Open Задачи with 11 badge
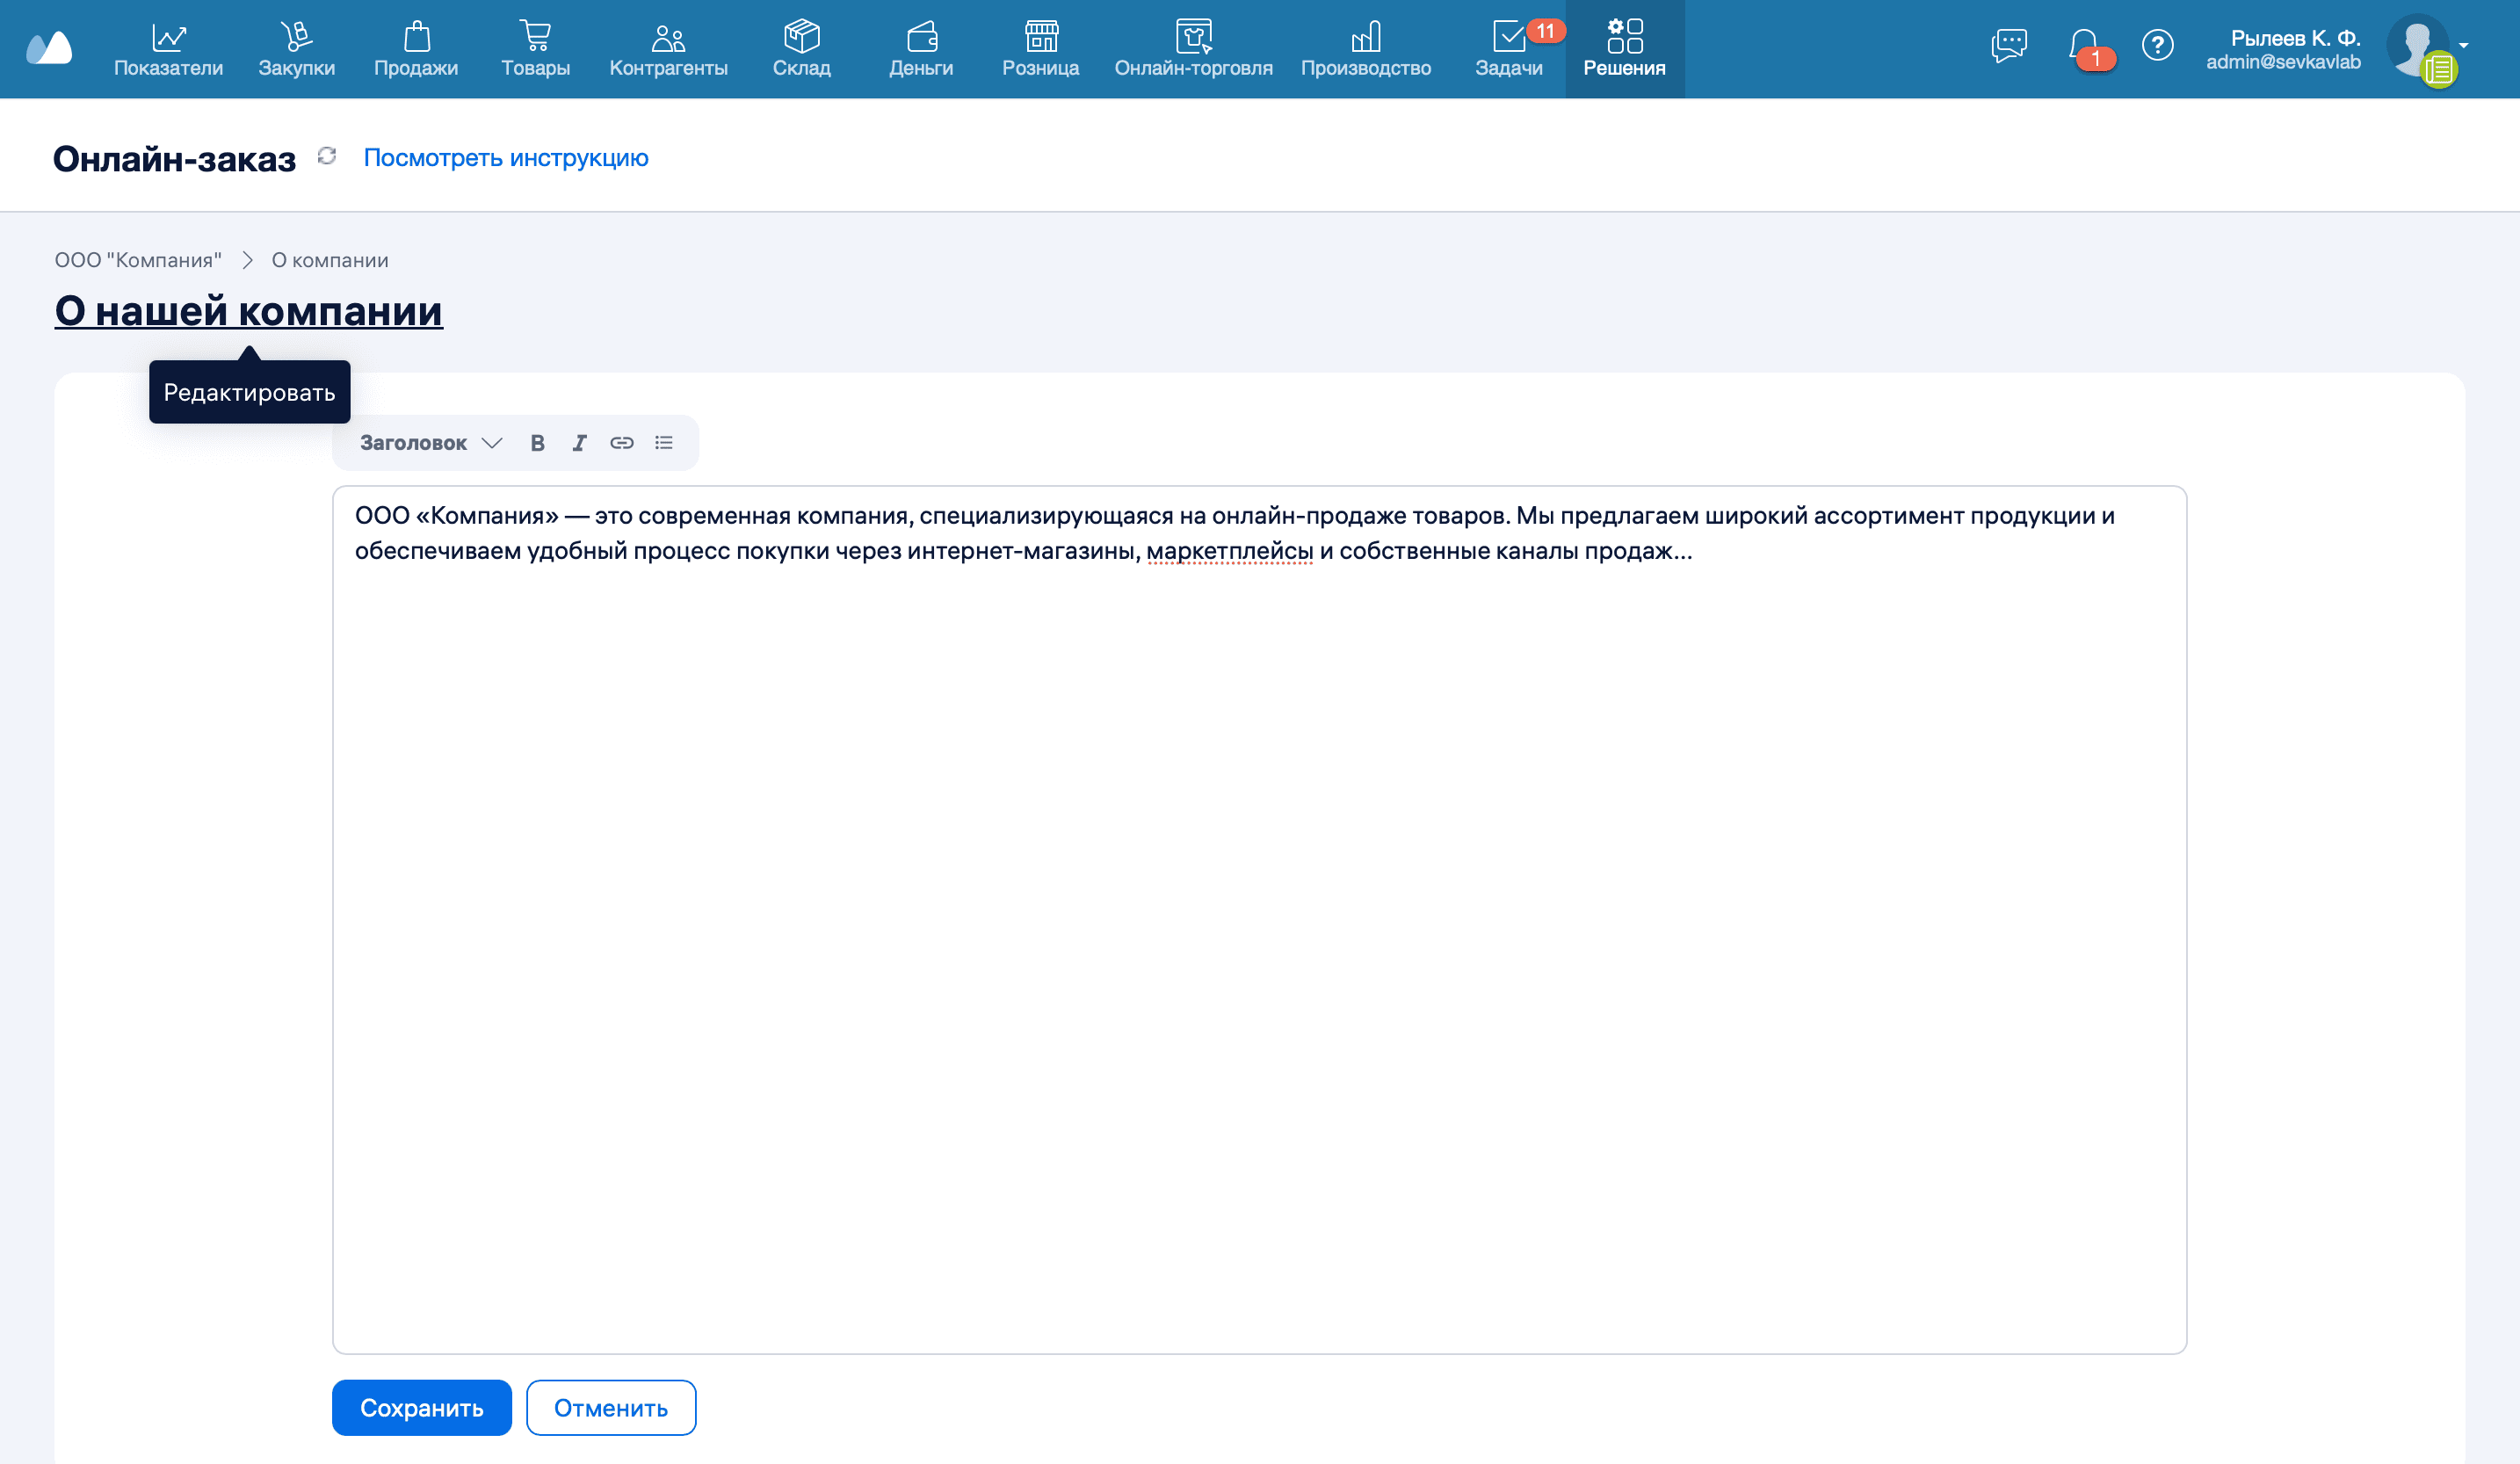Image resolution: width=2520 pixels, height=1464 pixels. [1508, 49]
